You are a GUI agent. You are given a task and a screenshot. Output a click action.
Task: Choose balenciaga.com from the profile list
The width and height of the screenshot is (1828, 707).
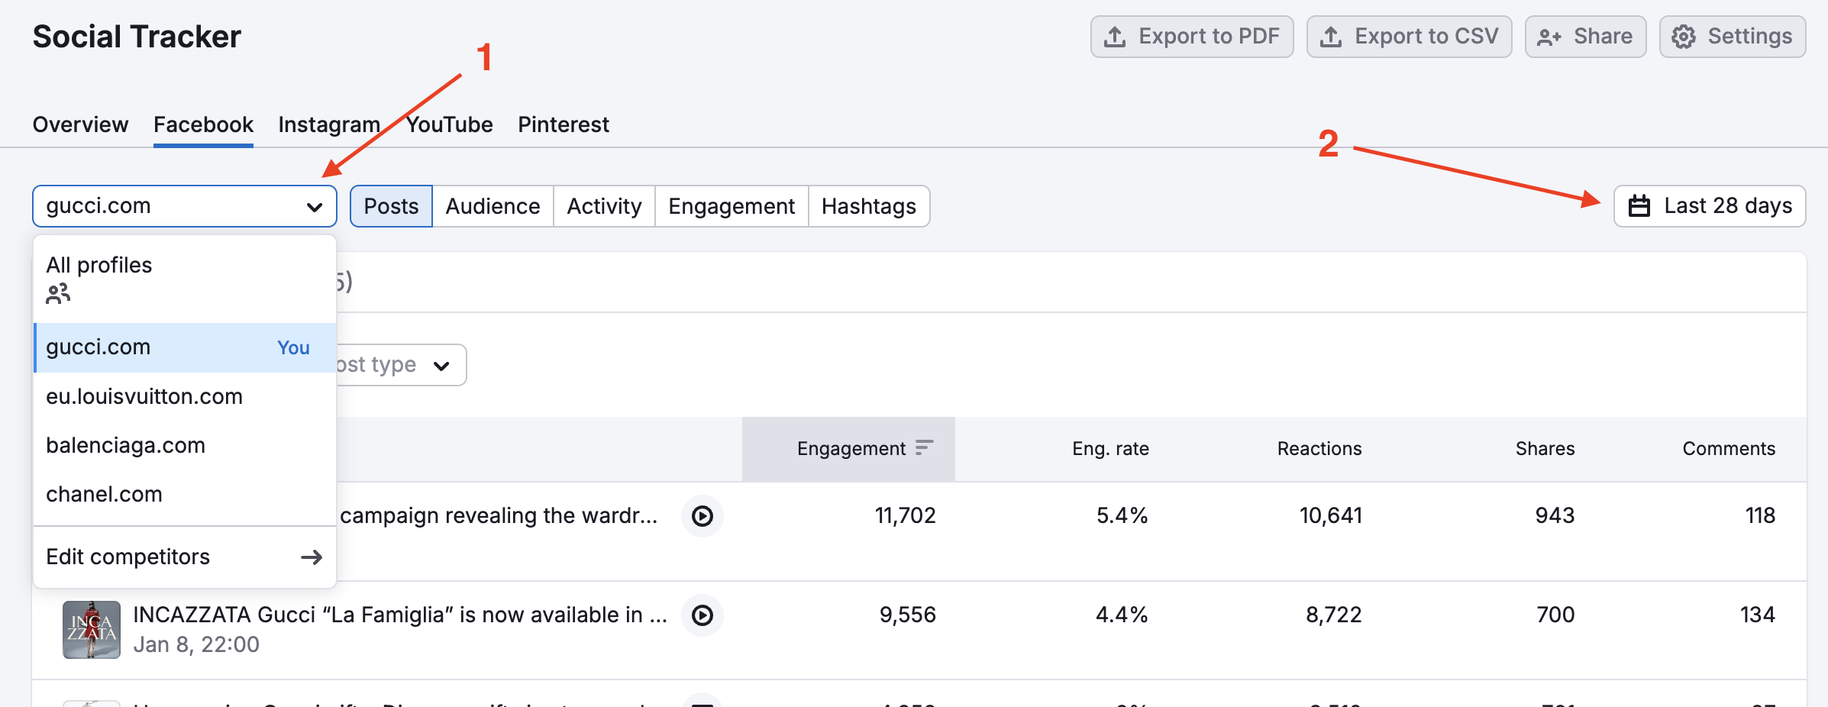pyautogui.click(x=125, y=445)
